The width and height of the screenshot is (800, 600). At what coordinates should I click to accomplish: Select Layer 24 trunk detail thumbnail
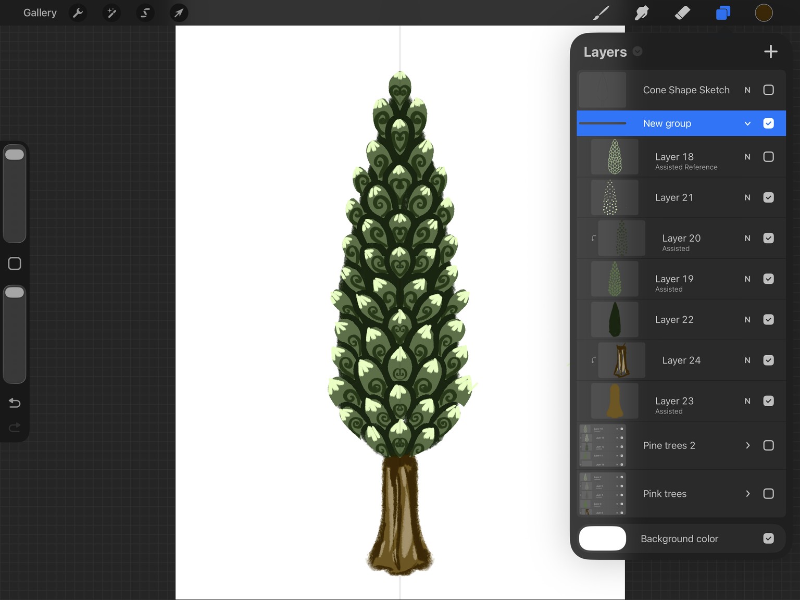tap(622, 360)
